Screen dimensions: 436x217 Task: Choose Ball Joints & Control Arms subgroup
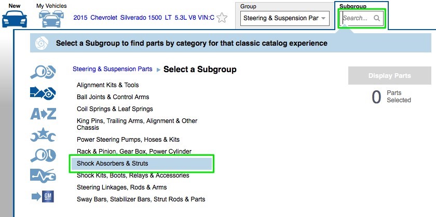tap(113, 97)
